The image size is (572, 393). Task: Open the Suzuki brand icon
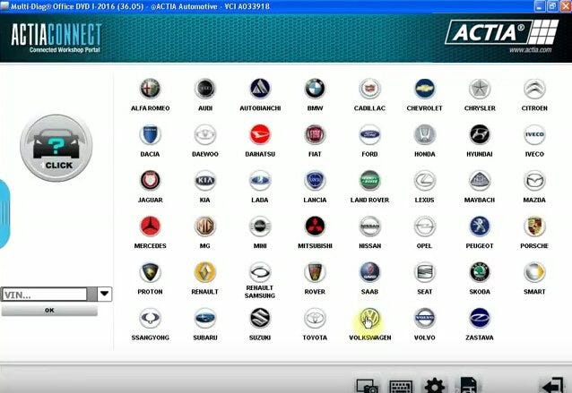point(260,318)
